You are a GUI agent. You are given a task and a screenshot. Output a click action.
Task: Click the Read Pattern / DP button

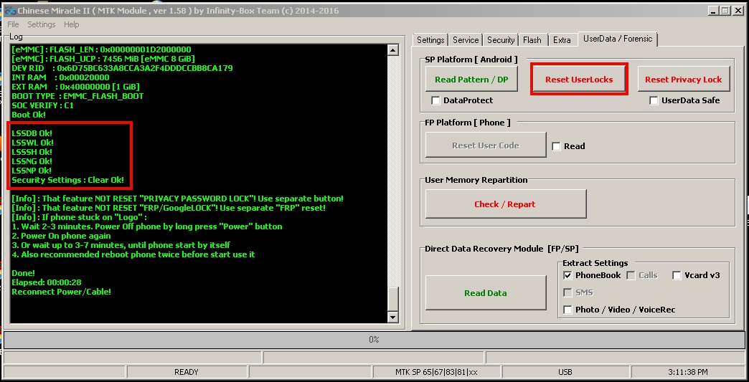click(x=471, y=80)
